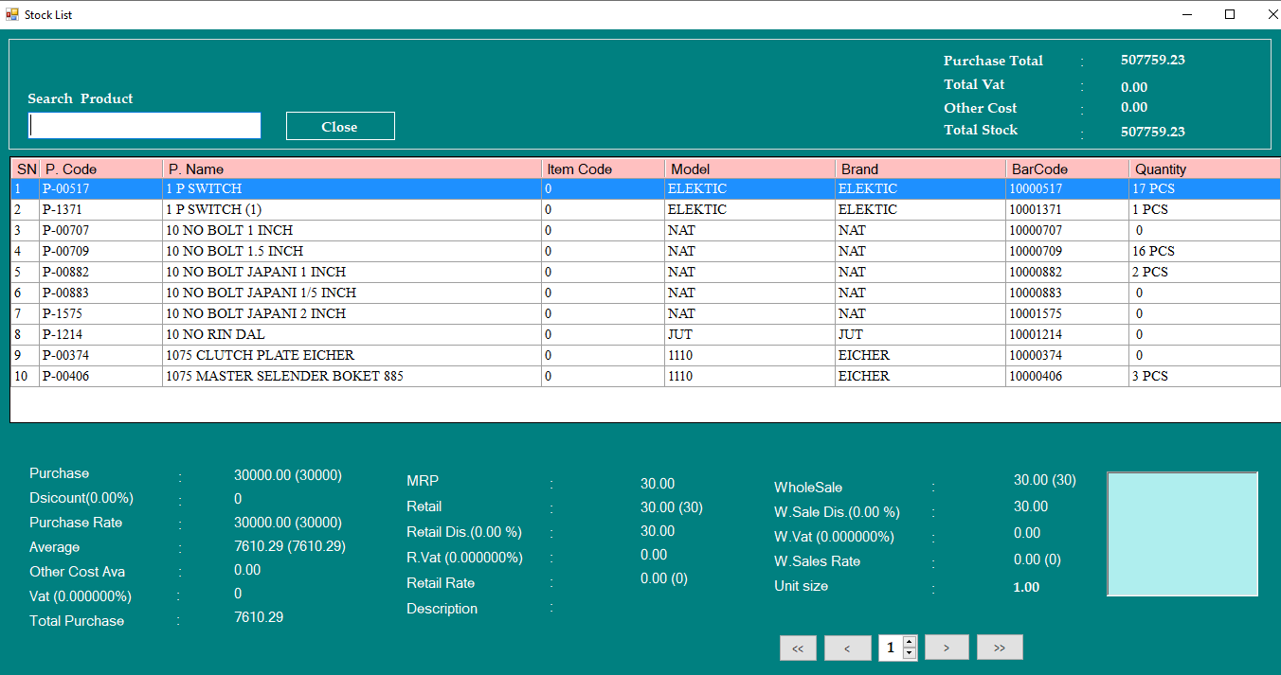The image size is (1281, 675).
Task: Click the Item Code column header
Action: click(603, 169)
